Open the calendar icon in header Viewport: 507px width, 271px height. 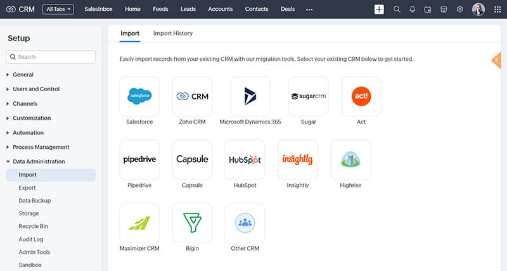428,9
